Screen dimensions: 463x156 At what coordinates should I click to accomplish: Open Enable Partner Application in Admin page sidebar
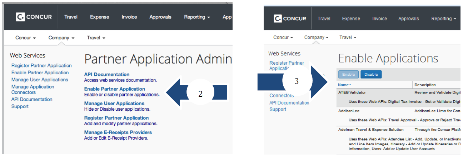[x=40, y=72]
